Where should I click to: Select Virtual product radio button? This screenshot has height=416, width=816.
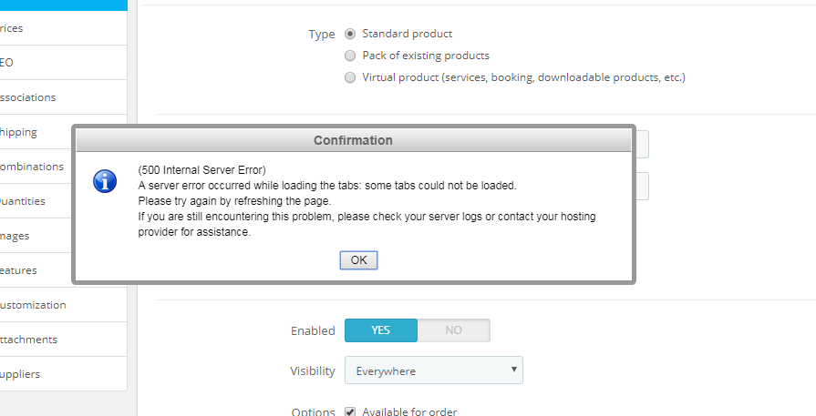(x=350, y=77)
